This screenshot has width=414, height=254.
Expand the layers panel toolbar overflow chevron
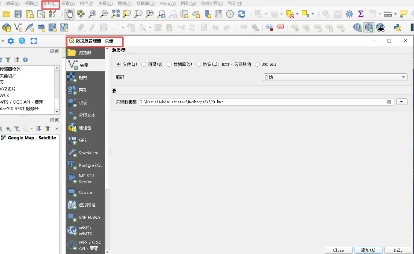[57, 129]
